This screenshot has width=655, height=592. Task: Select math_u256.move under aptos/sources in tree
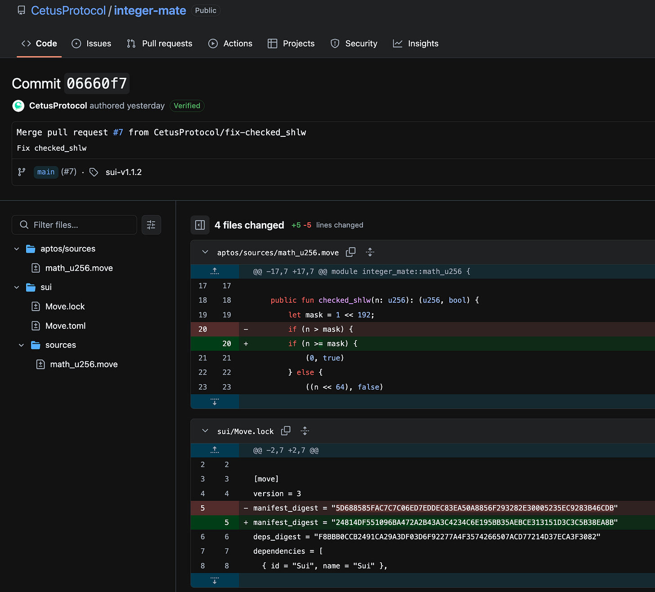[79, 268]
